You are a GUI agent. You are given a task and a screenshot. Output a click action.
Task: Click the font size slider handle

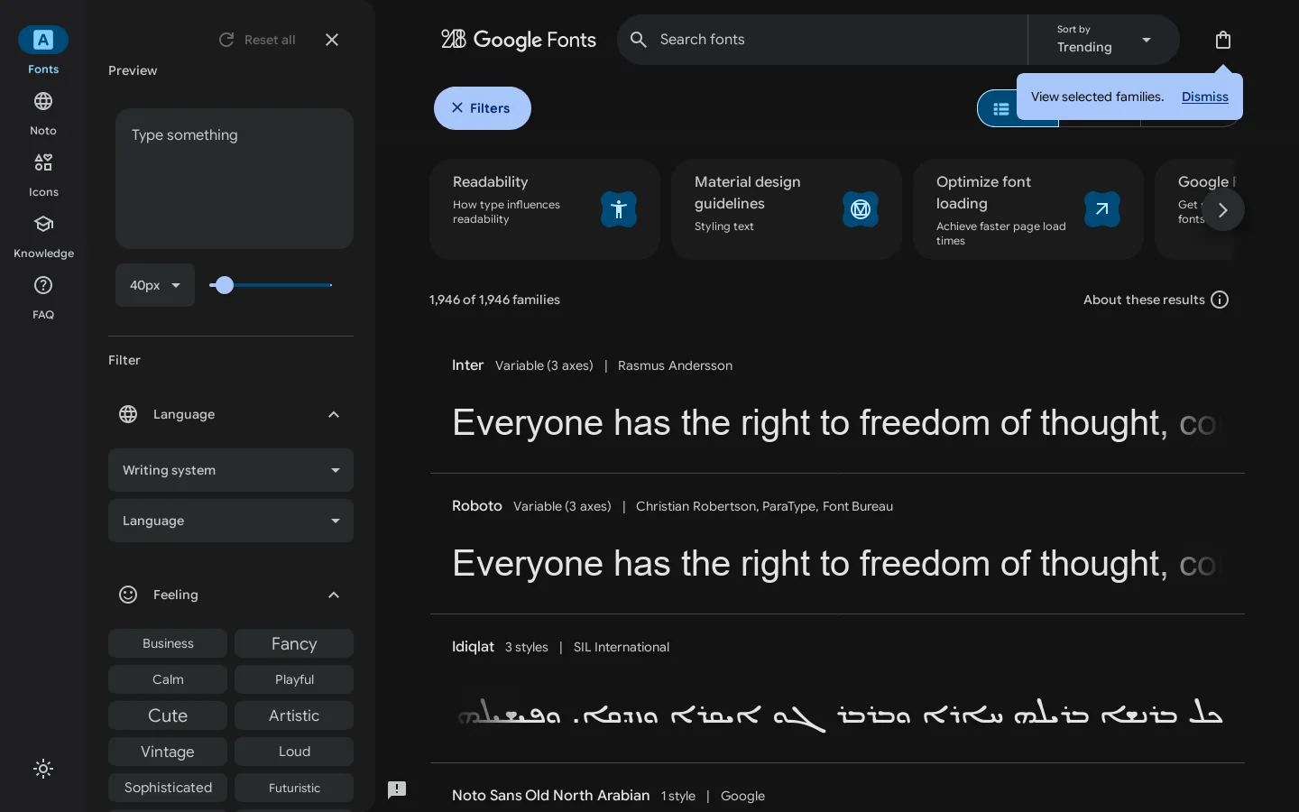click(225, 285)
